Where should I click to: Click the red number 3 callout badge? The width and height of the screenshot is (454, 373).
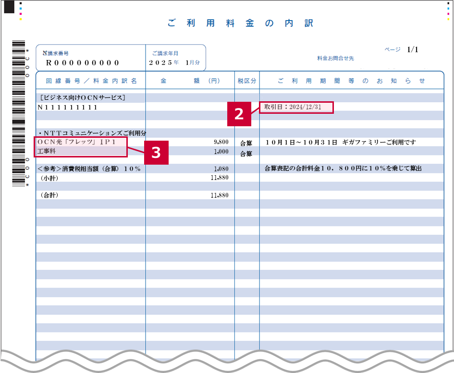point(156,153)
